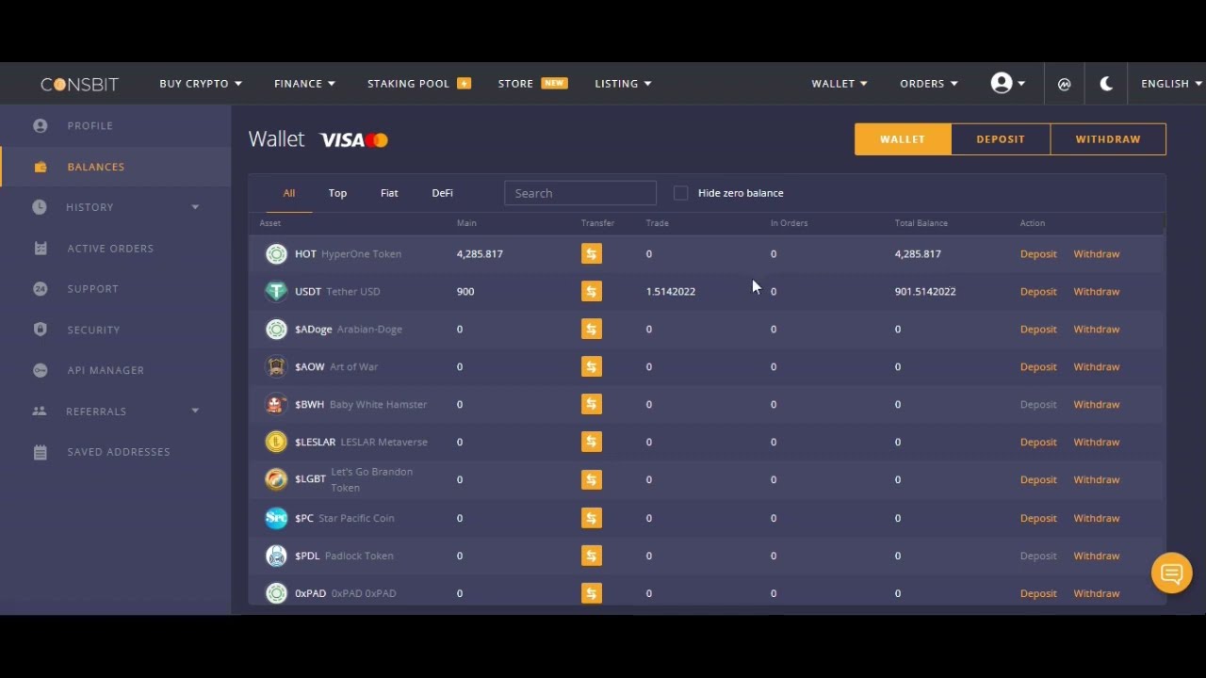
Task: Click the Tether USDT coin icon
Action: click(276, 292)
